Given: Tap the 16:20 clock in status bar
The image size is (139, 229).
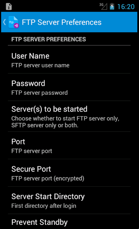Looking at the screenshot, I should point(126,7).
